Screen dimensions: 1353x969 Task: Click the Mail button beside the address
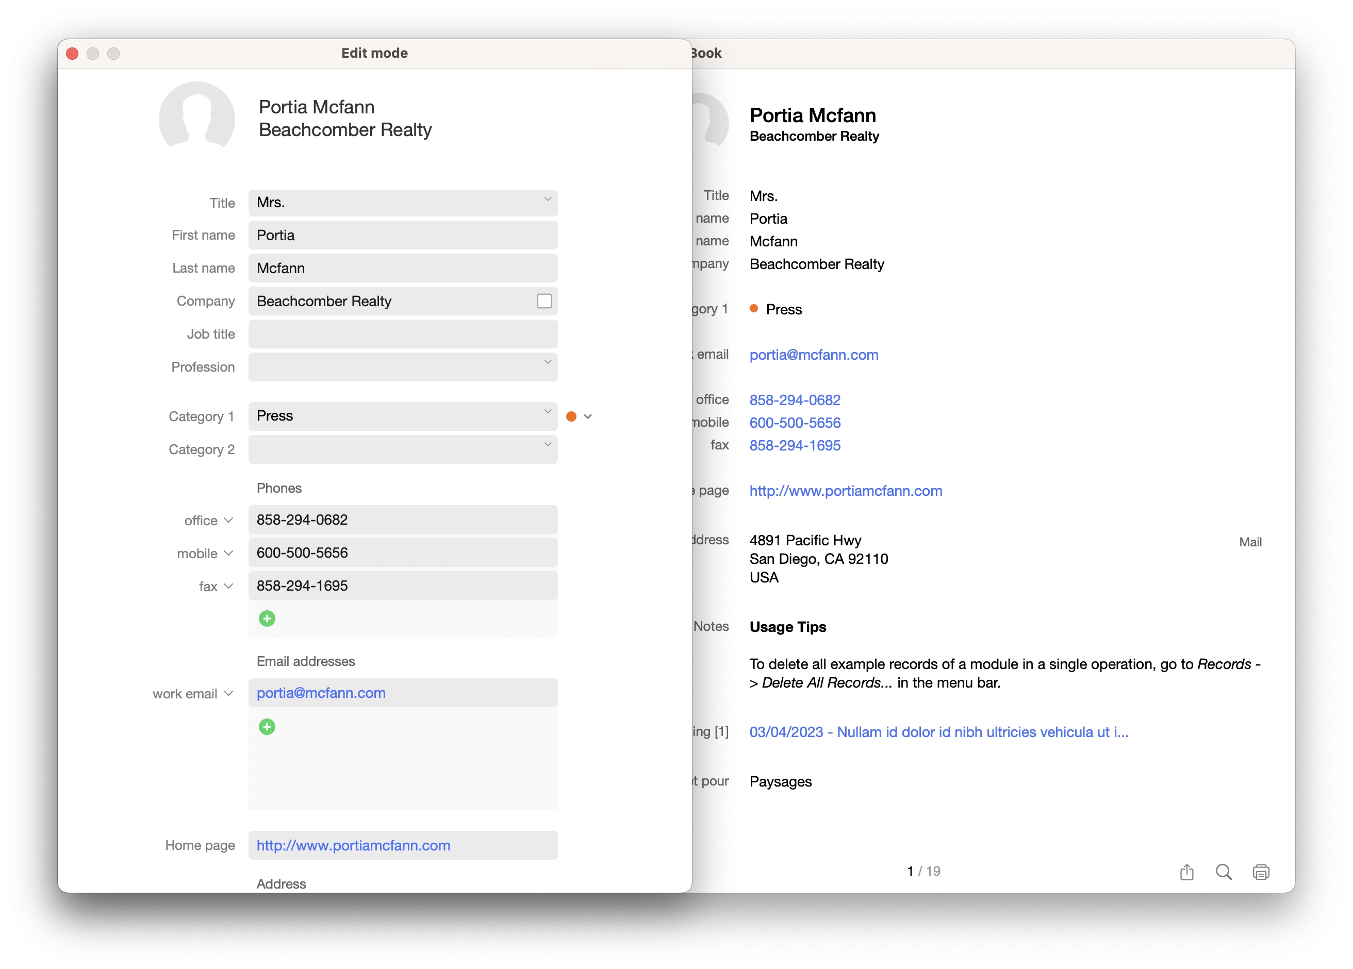click(1250, 541)
